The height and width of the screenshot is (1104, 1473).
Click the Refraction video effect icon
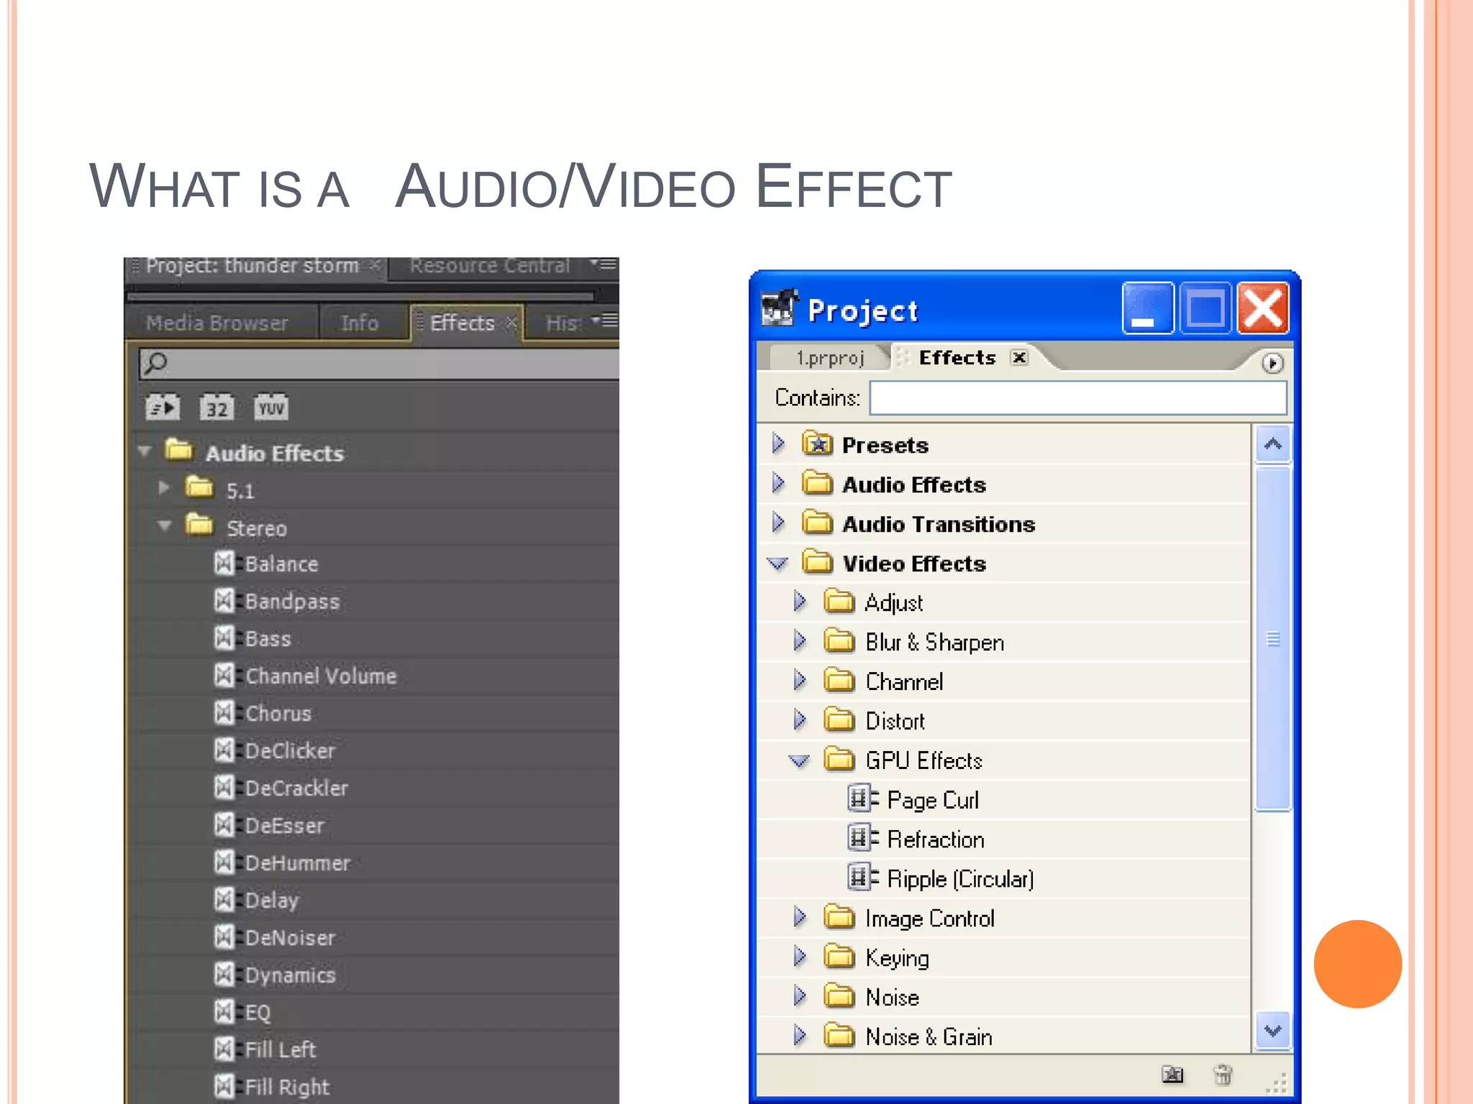coord(862,839)
